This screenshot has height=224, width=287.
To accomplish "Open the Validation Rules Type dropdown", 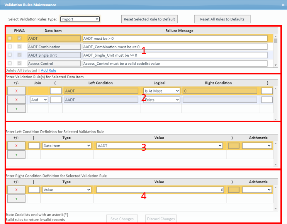I will pyautogui.click(x=80, y=19).
